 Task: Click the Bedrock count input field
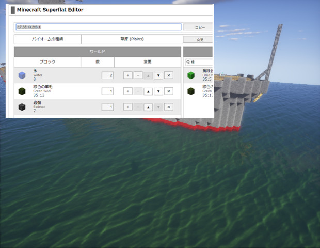[x=107, y=107]
